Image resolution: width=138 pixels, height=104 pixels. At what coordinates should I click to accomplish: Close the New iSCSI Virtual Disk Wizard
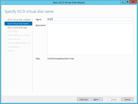[x=133, y=2]
